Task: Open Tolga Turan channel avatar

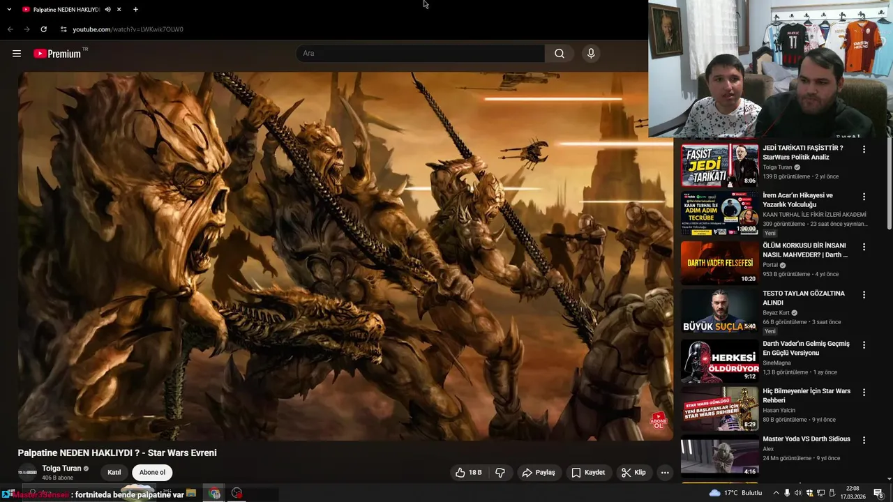Action: tap(27, 473)
